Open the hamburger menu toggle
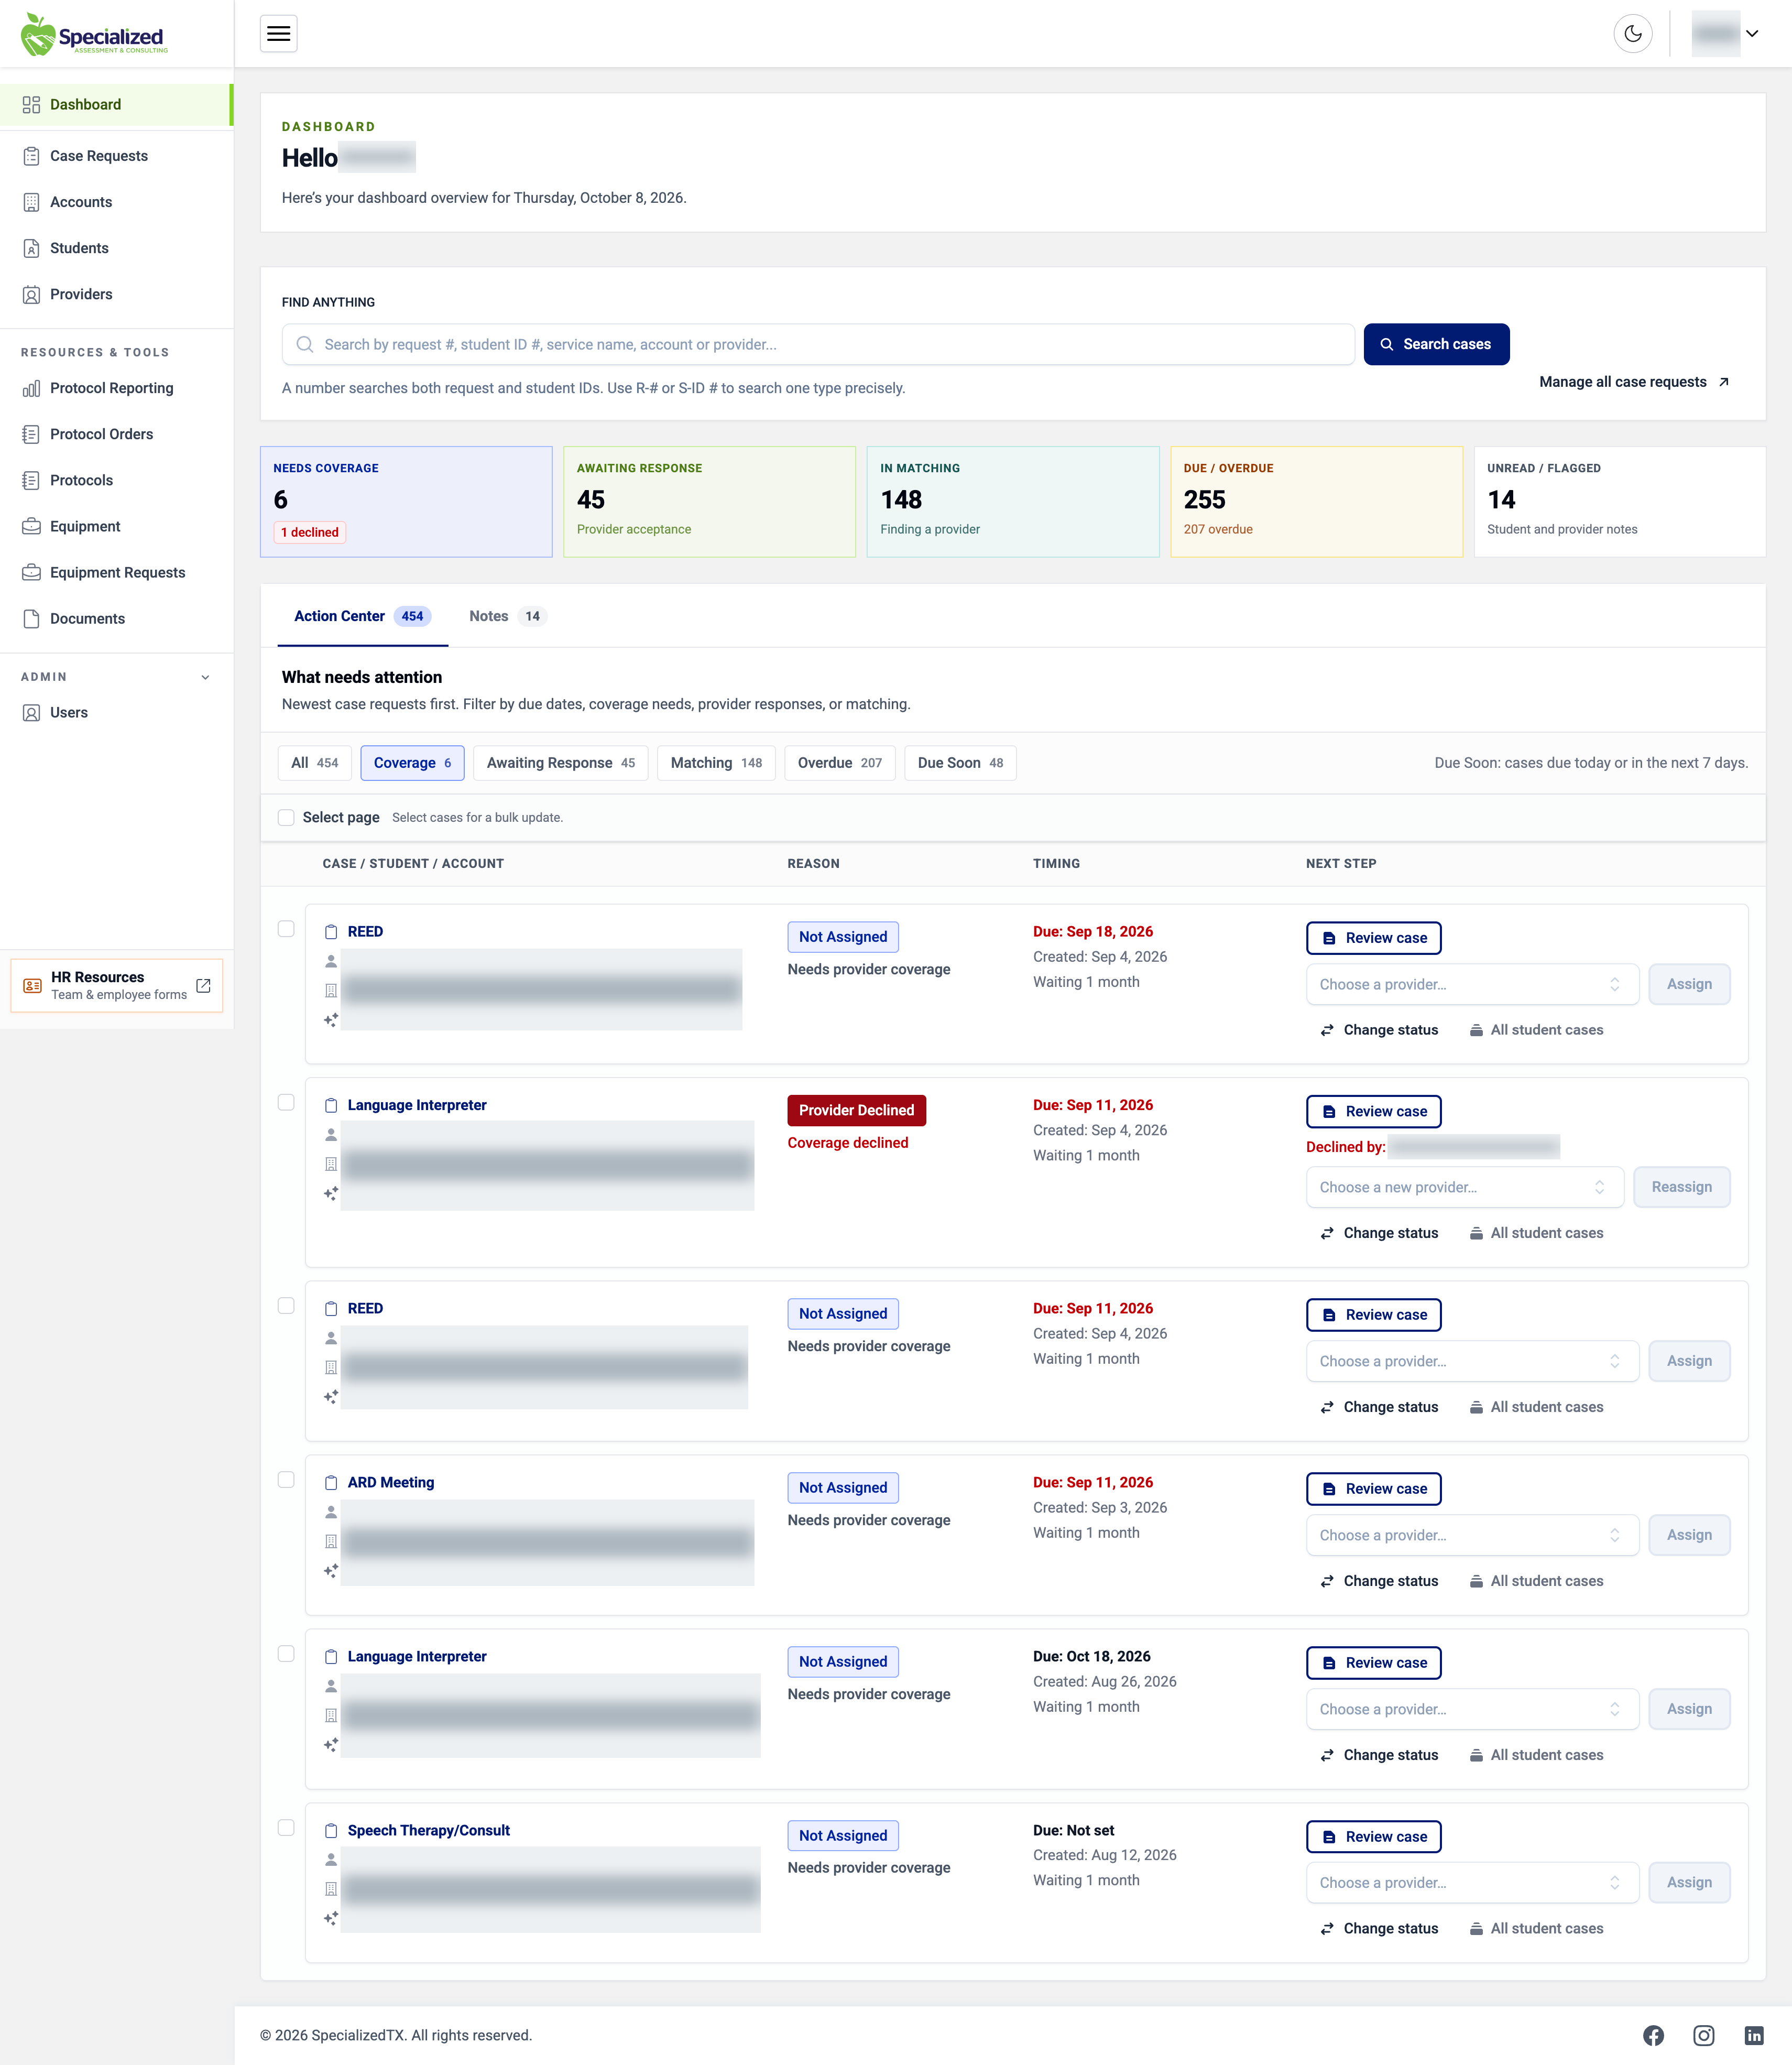 tap(279, 34)
